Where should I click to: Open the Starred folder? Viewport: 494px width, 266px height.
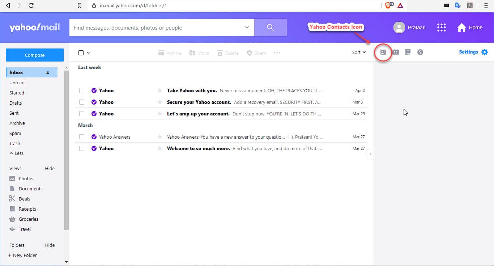pyautogui.click(x=17, y=93)
